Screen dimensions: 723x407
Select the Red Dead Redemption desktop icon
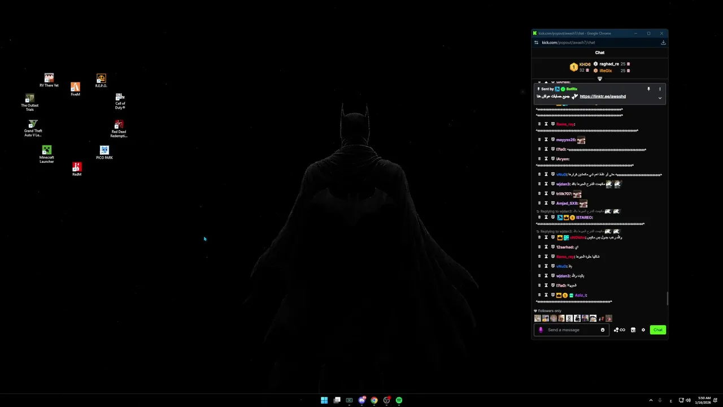click(x=119, y=128)
